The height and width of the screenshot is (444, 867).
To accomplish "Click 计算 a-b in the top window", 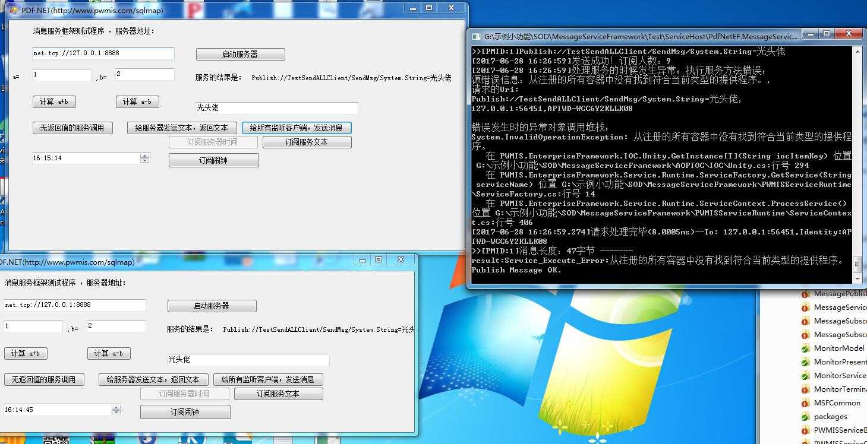I will [137, 102].
